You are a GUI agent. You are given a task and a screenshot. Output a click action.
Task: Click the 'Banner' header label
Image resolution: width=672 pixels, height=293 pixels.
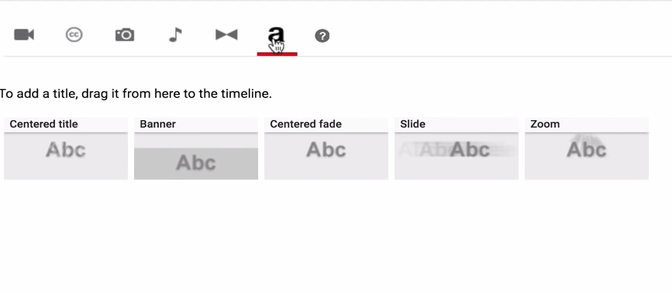click(157, 124)
